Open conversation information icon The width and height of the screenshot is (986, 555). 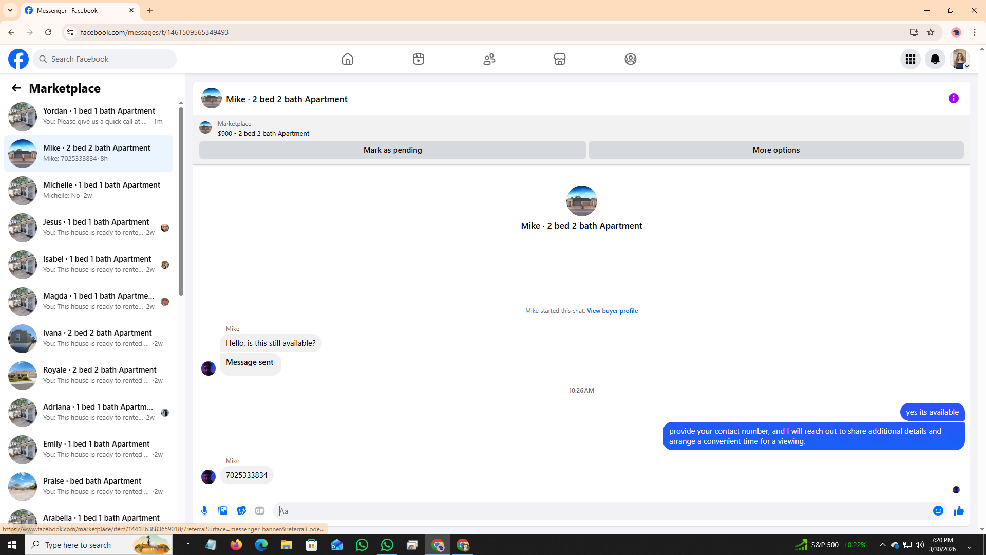pyautogui.click(x=953, y=98)
